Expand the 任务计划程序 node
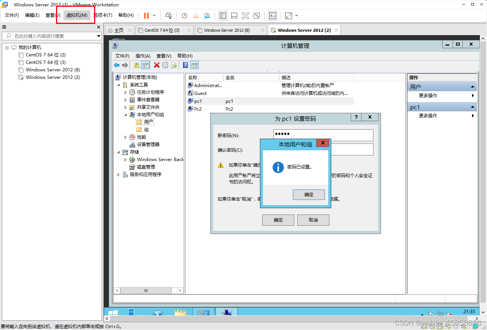Viewport: 487px width, 330px height. click(x=125, y=92)
